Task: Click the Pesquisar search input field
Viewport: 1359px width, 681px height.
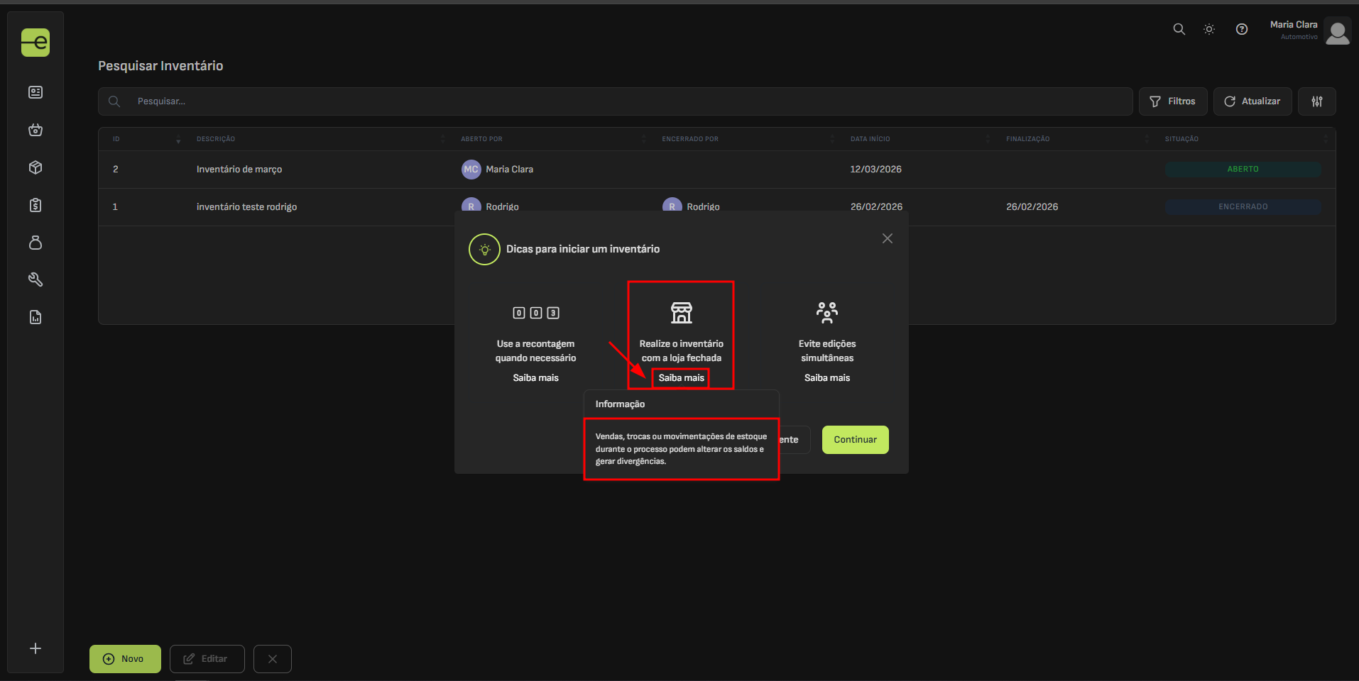Action: coord(625,101)
